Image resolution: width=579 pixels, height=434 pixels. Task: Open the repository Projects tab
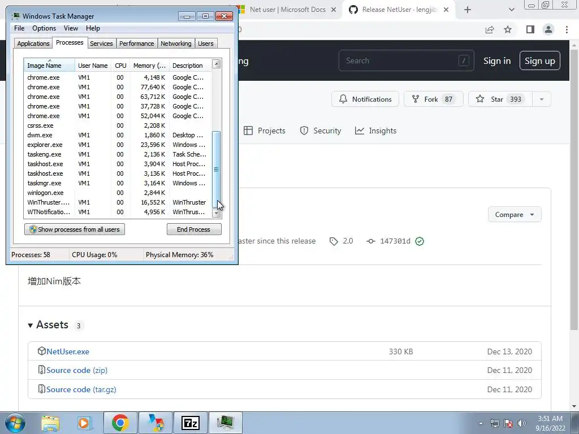[265, 131]
